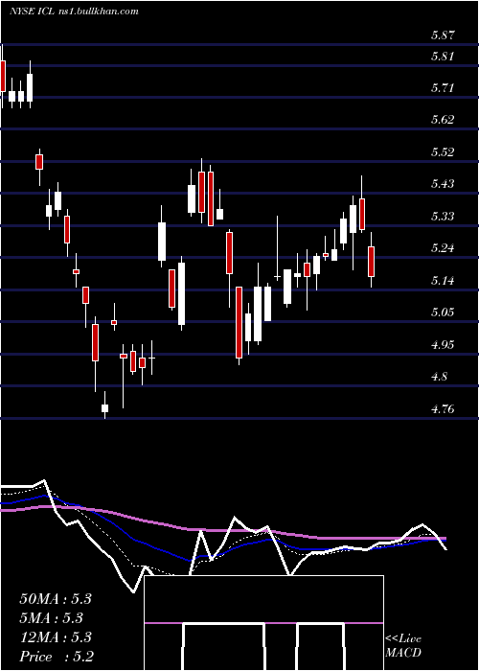Image resolution: width=479 pixels, height=671 pixels.
Task: Select the 5.14 price level label
Action: (x=443, y=280)
